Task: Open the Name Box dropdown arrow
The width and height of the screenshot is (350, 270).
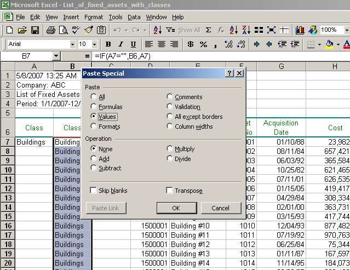Action: click(x=56, y=56)
